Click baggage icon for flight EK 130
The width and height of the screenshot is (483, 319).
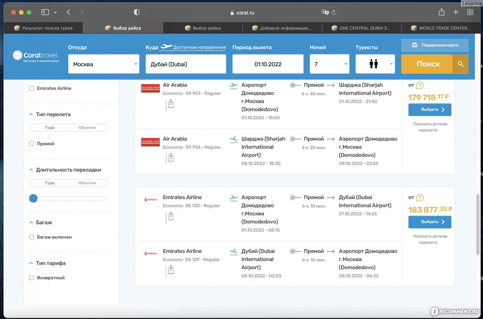171,216
